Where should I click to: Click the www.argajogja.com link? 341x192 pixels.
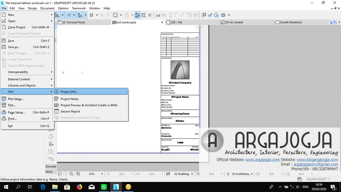263,160
